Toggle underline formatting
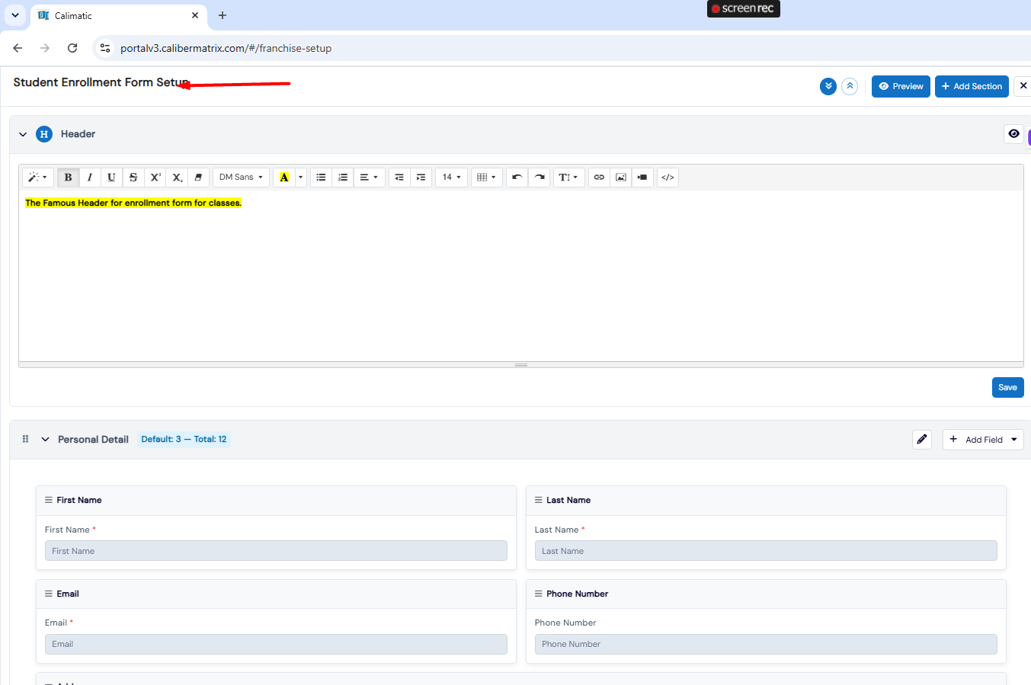Screen dimensions: 1031x685 coord(111,178)
